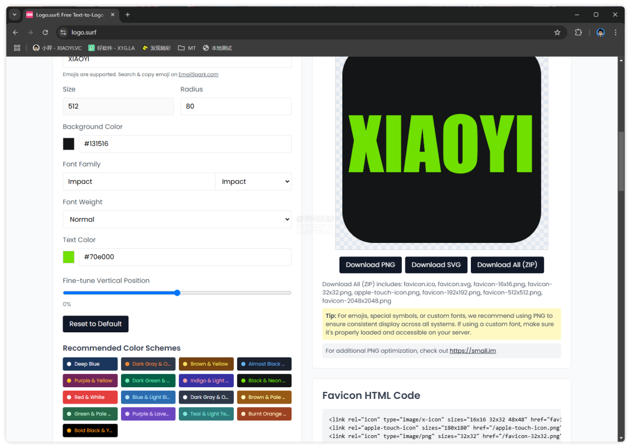Apply the Teal & Light Teal scheme
The width and height of the screenshot is (631, 448).
[x=206, y=414]
